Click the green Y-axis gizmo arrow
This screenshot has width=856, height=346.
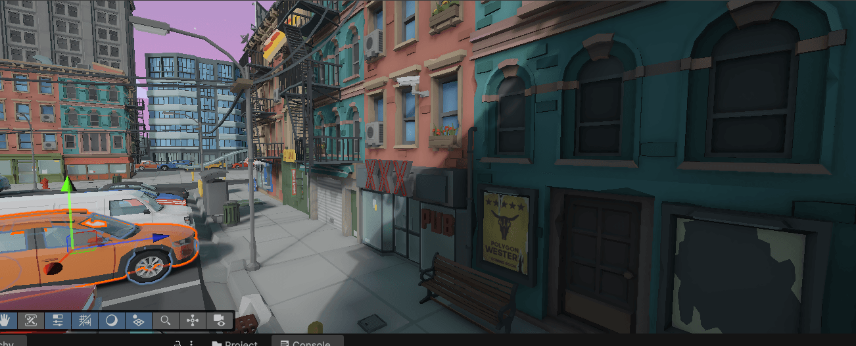pos(66,187)
